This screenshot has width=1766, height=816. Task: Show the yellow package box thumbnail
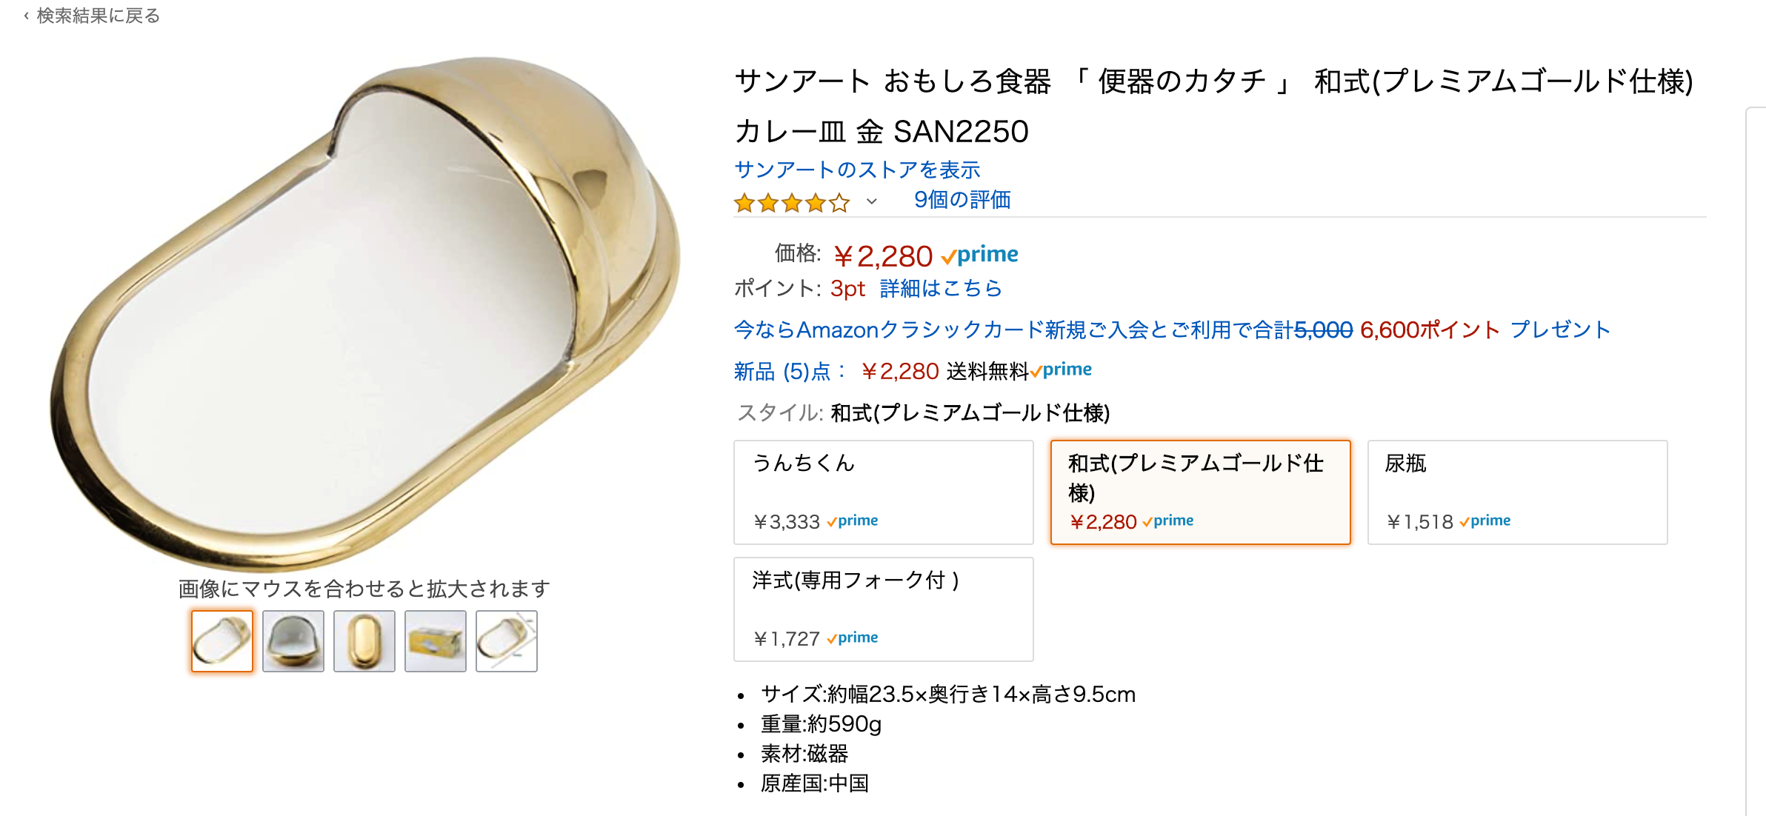point(436,641)
